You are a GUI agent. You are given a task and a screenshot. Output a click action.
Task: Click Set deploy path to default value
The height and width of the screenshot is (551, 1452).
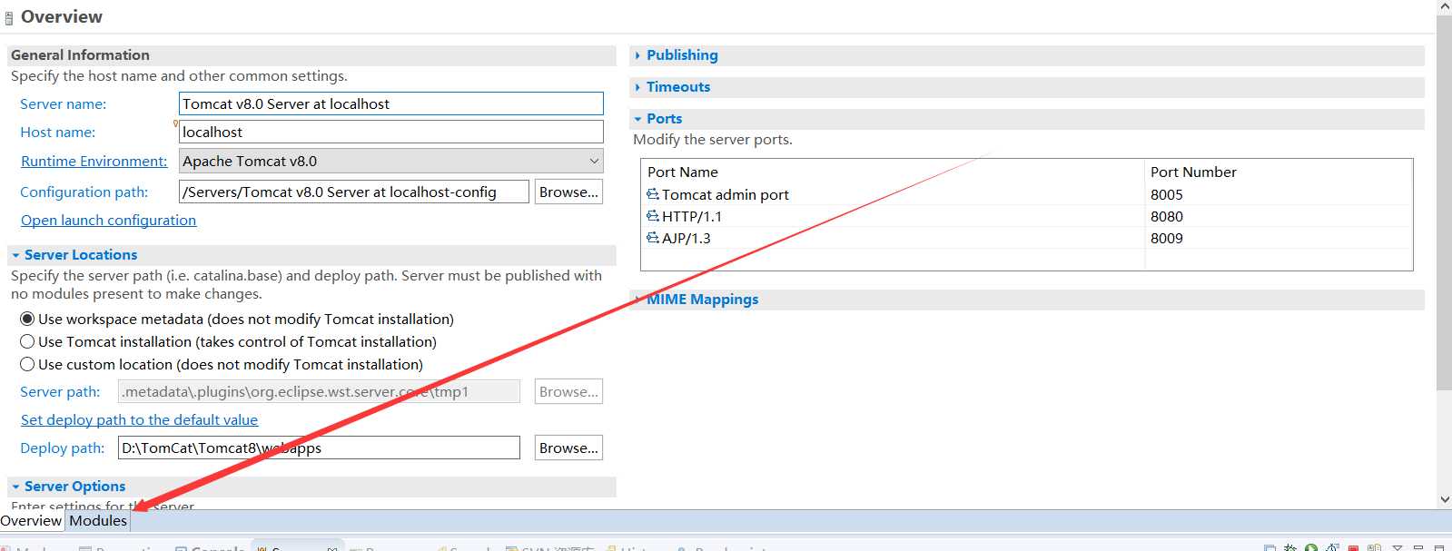[139, 419]
